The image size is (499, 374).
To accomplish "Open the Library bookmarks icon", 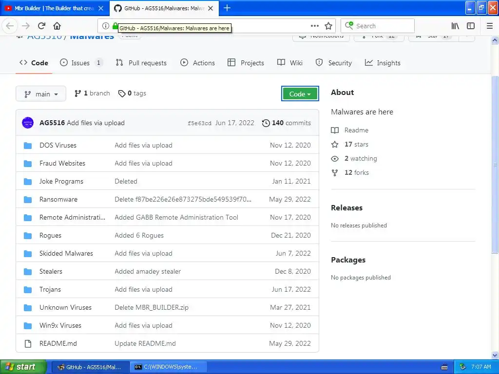I will (455, 26).
